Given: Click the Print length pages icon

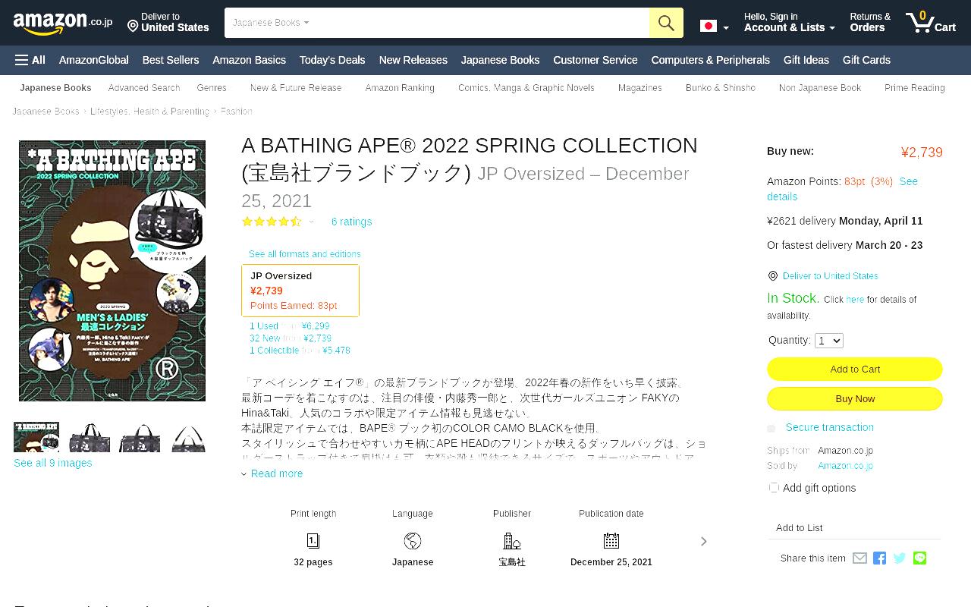Looking at the screenshot, I should click(x=313, y=541).
